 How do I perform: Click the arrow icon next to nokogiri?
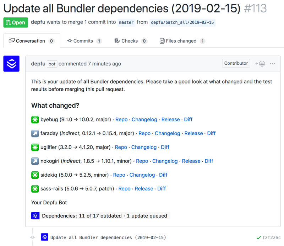(35, 161)
